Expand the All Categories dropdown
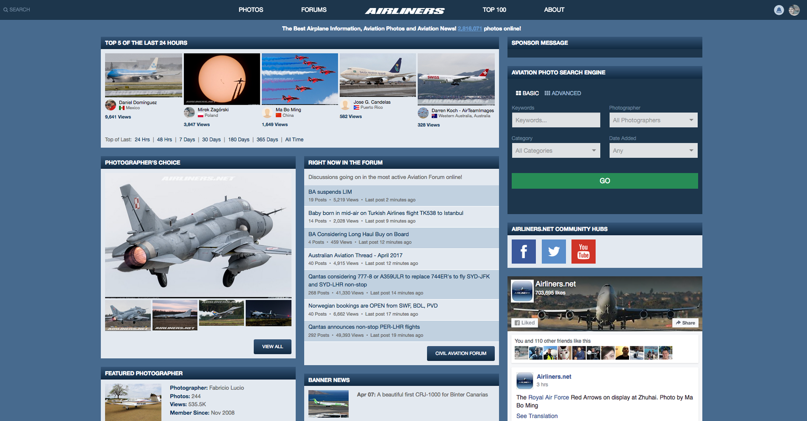Image resolution: width=807 pixels, height=421 pixels. pyautogui.click(x=556, y=151)
